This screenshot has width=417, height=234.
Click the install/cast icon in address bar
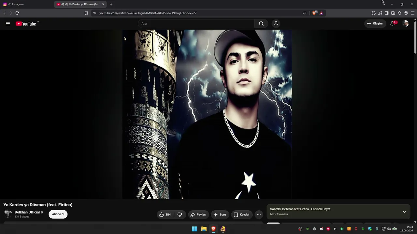pyautogui.click(x=305, y=13)
